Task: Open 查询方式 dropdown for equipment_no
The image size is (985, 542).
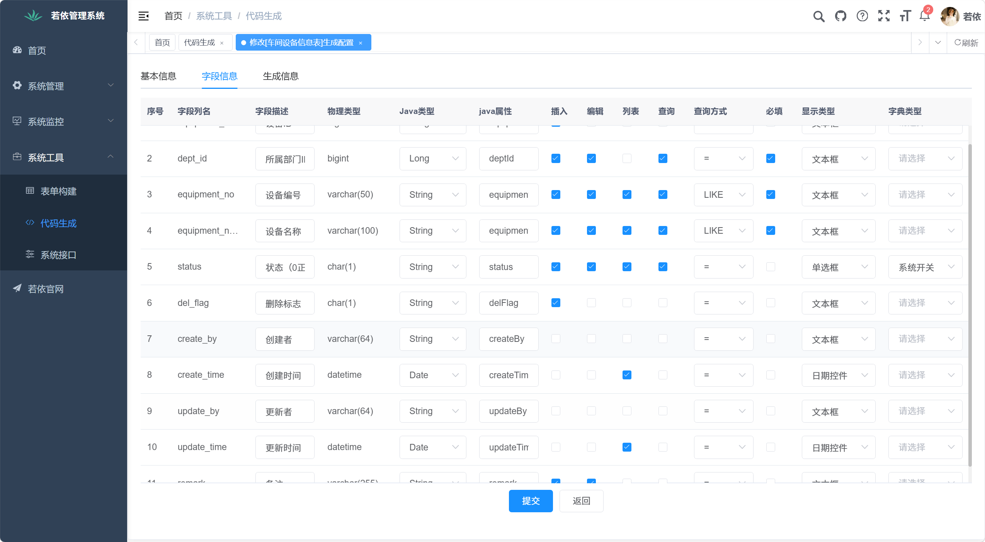Action: click(723, 194)
